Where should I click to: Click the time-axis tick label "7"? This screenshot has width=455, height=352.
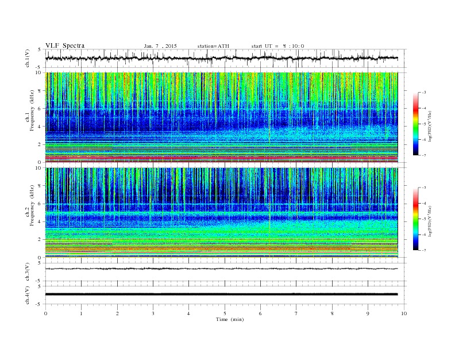click(x=296, y=313)
